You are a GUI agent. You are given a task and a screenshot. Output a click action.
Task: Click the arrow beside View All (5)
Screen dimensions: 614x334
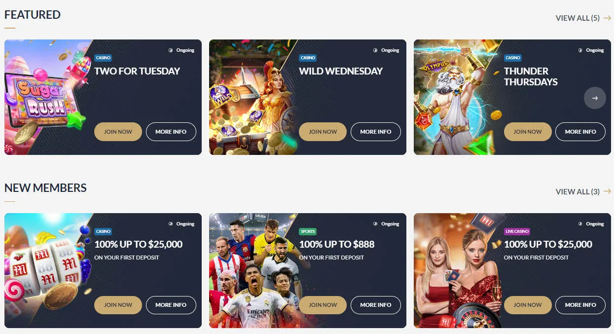[x=607, y=18]
